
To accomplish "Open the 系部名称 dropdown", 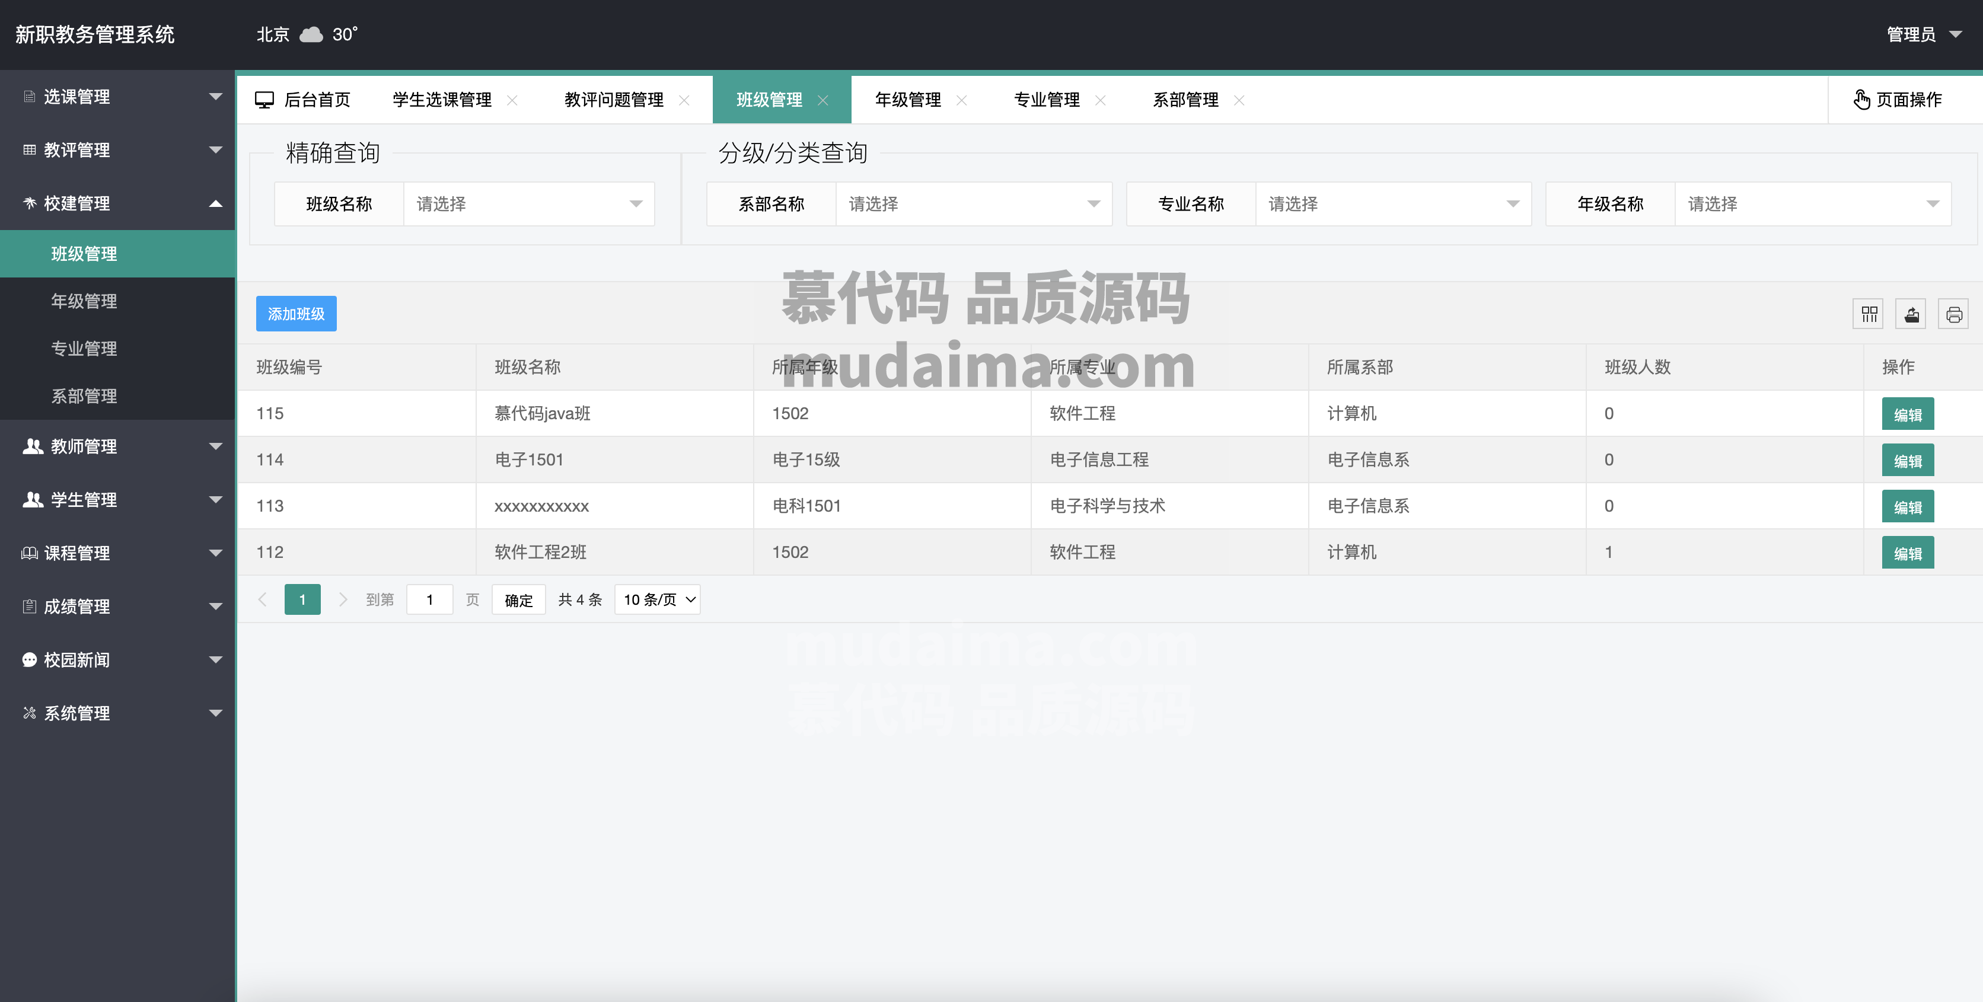I will 974,204.
